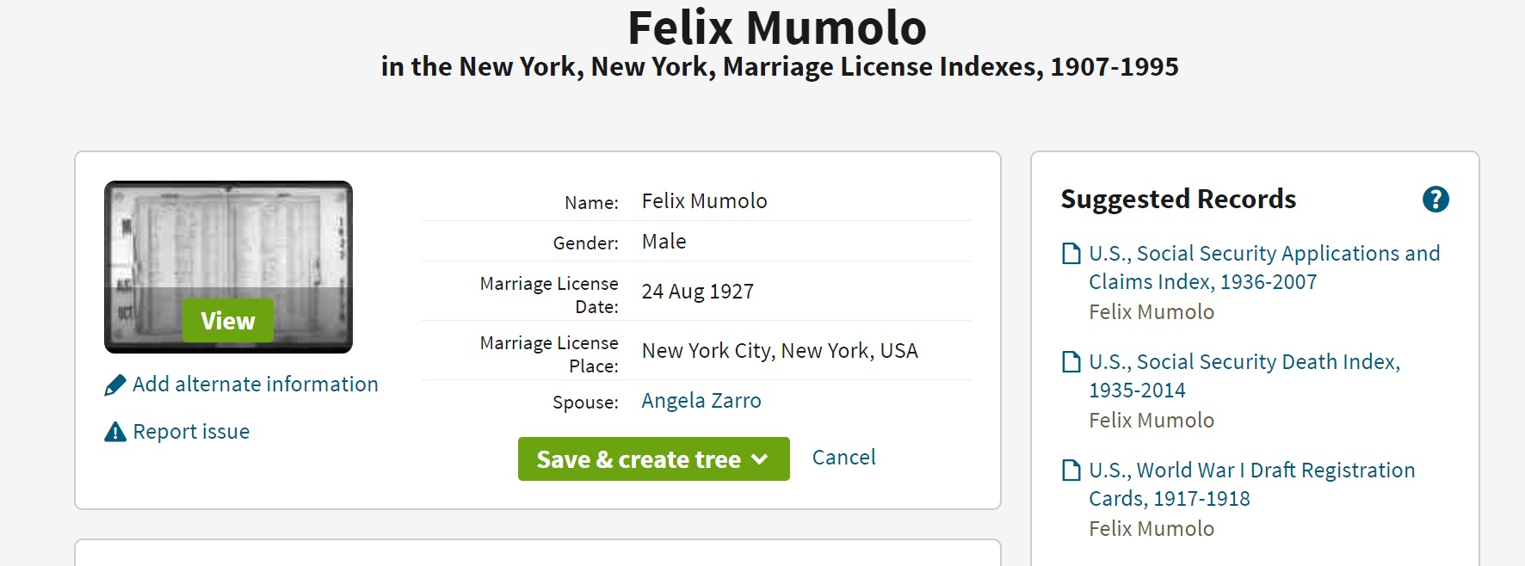Click the pencil icon for alternate information
The image size is (1525, 566).
[x=114, y=385]
